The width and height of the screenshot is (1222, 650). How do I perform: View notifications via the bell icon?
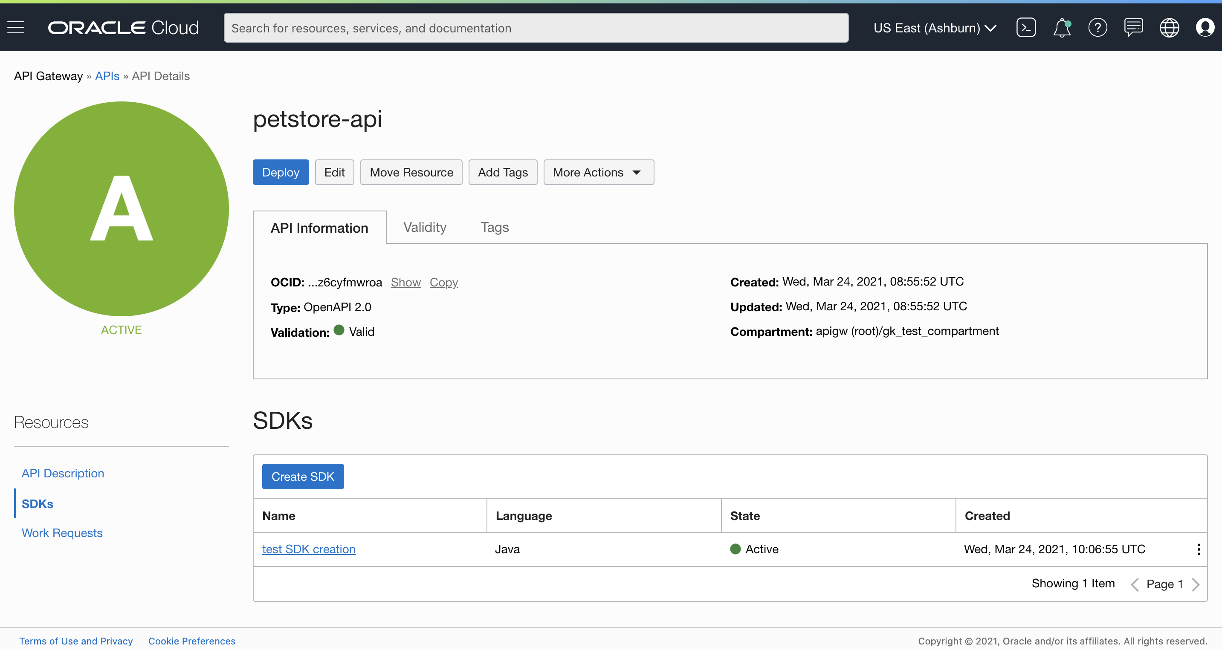point(1062,28)
